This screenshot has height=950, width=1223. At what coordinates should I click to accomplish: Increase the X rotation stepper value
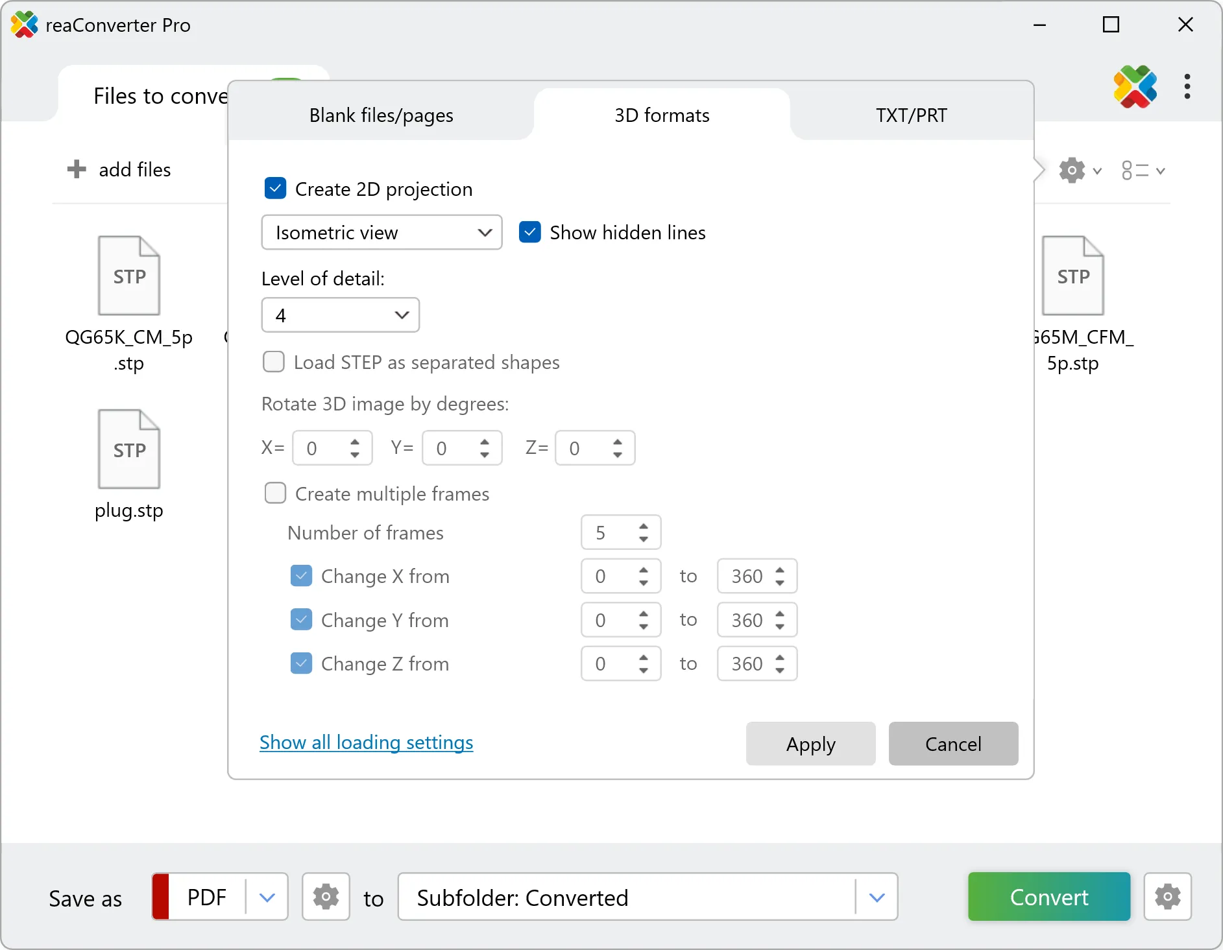pos(355,442)
